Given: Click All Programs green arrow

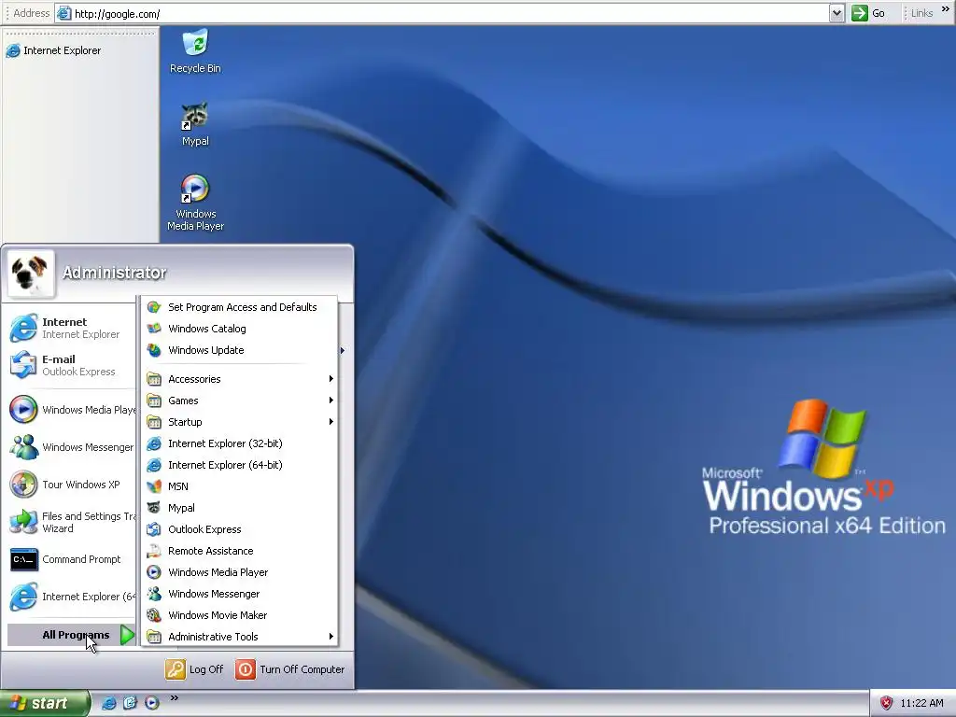Looking at the screenshot, I should click(127, 635).
